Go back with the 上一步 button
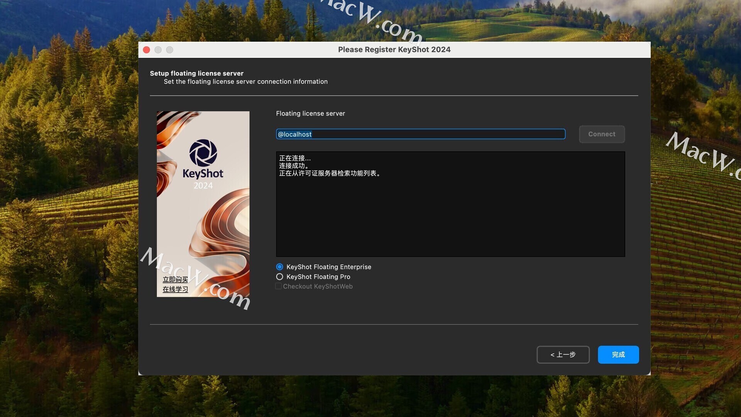The width and height of the screenshot is (741, 417). [x=563, y=354]
